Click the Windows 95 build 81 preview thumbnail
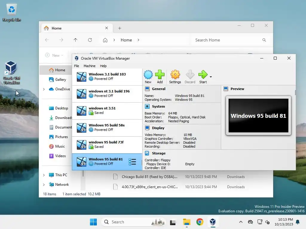306x229 pixels. click(258, 115)
